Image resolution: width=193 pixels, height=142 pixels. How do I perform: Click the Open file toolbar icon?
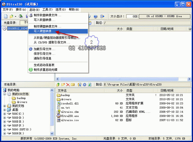[x=12, y=16]
